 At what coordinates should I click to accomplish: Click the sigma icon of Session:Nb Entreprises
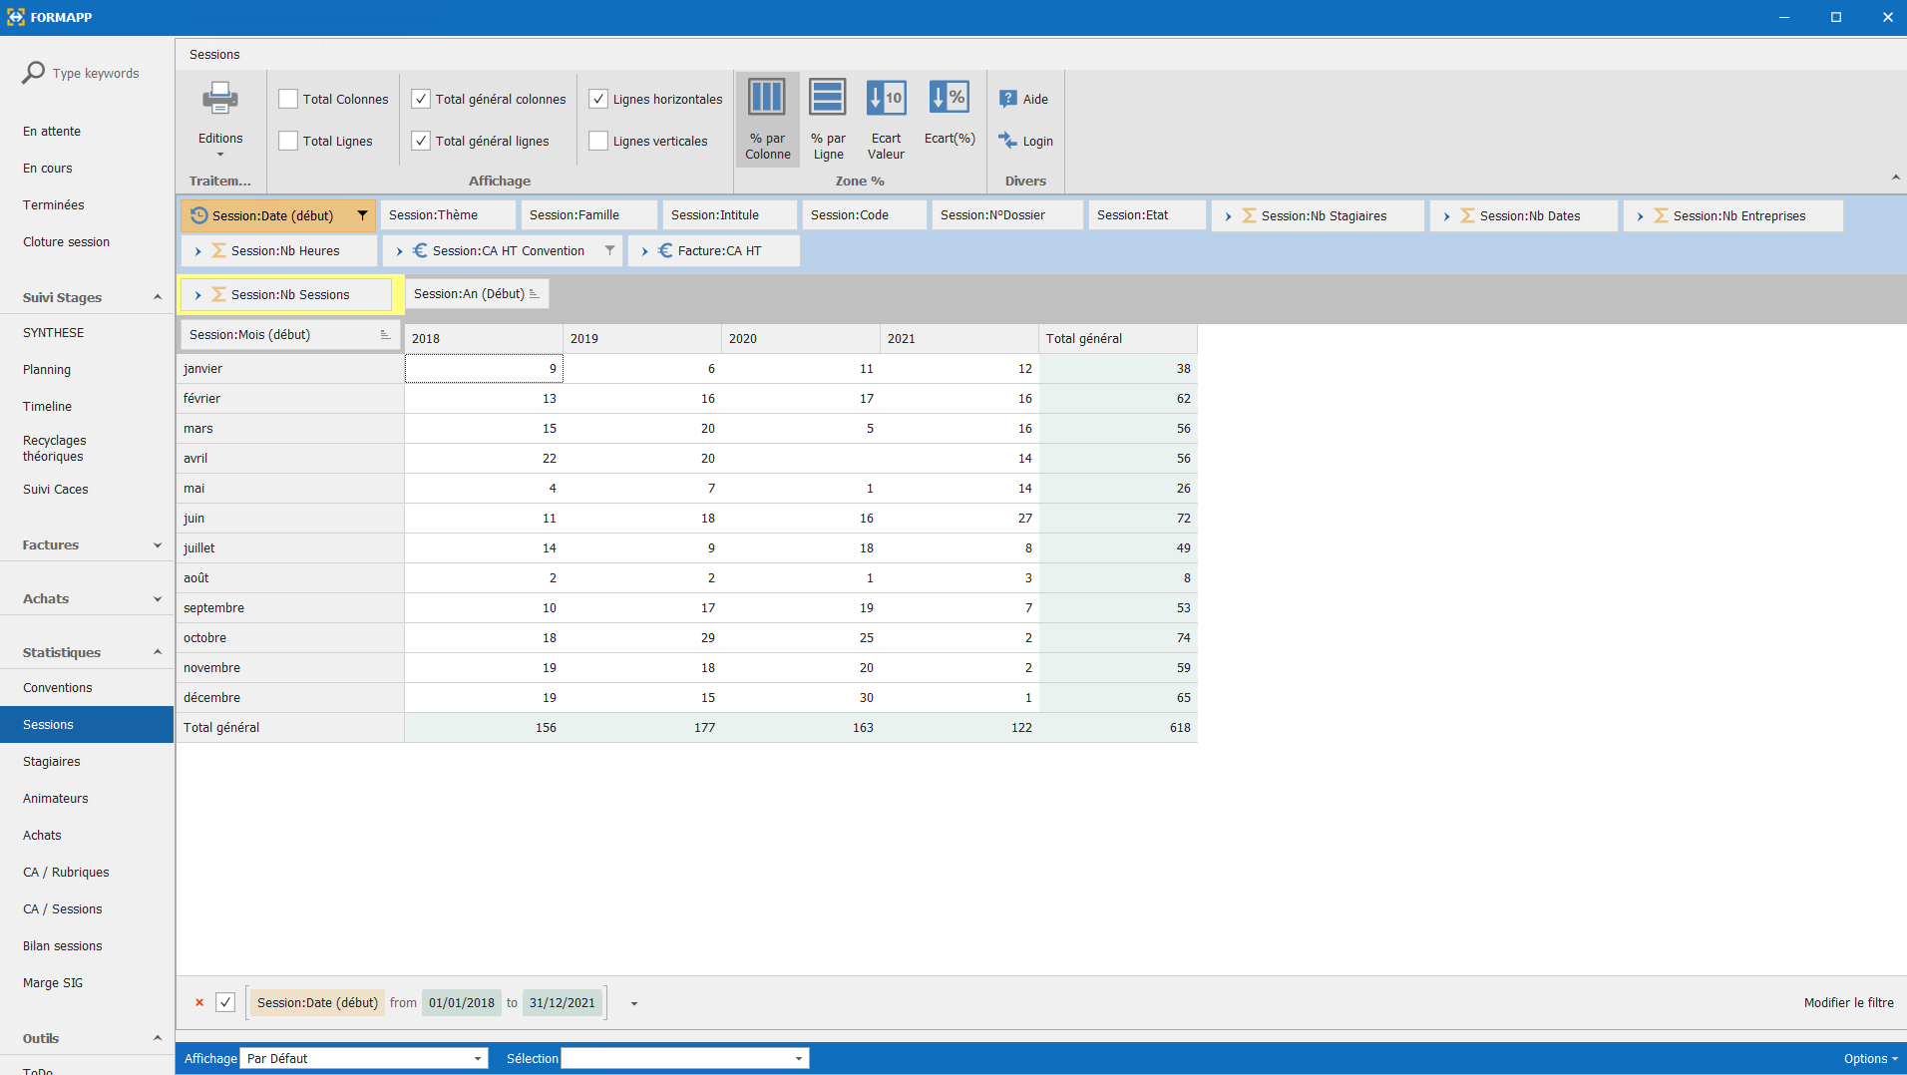point(1661,215)
